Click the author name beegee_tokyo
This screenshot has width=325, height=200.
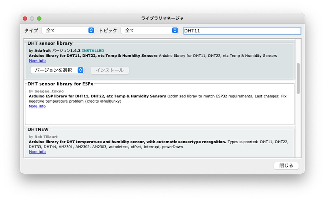click(48, 91)
